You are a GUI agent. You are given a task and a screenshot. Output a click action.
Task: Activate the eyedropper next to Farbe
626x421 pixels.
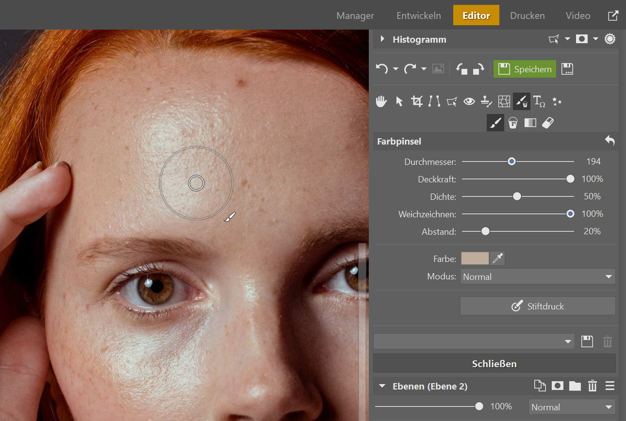(498, 259)
